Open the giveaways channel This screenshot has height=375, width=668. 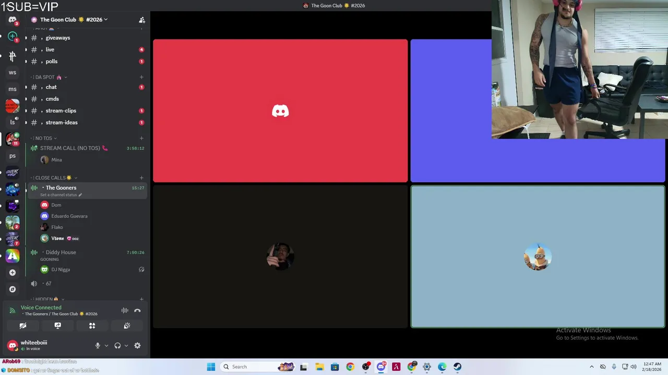87,38
